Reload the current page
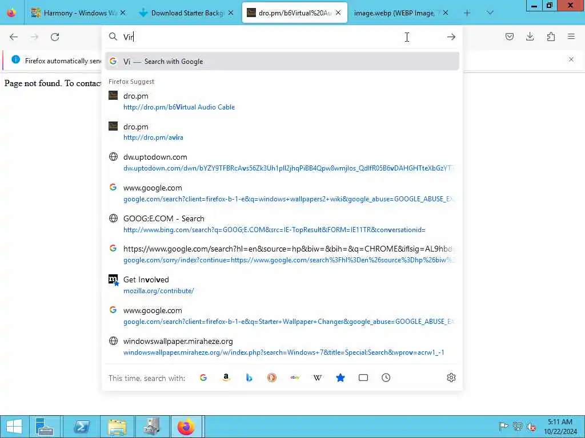The height and width of the screenshot is (438, 585). (55, 37)
